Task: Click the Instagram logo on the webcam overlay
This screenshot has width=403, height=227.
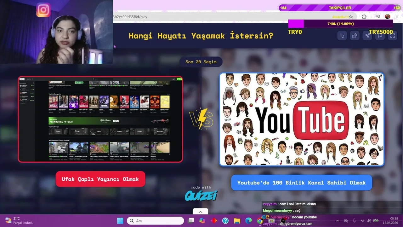Action: (x=43, y=10)
